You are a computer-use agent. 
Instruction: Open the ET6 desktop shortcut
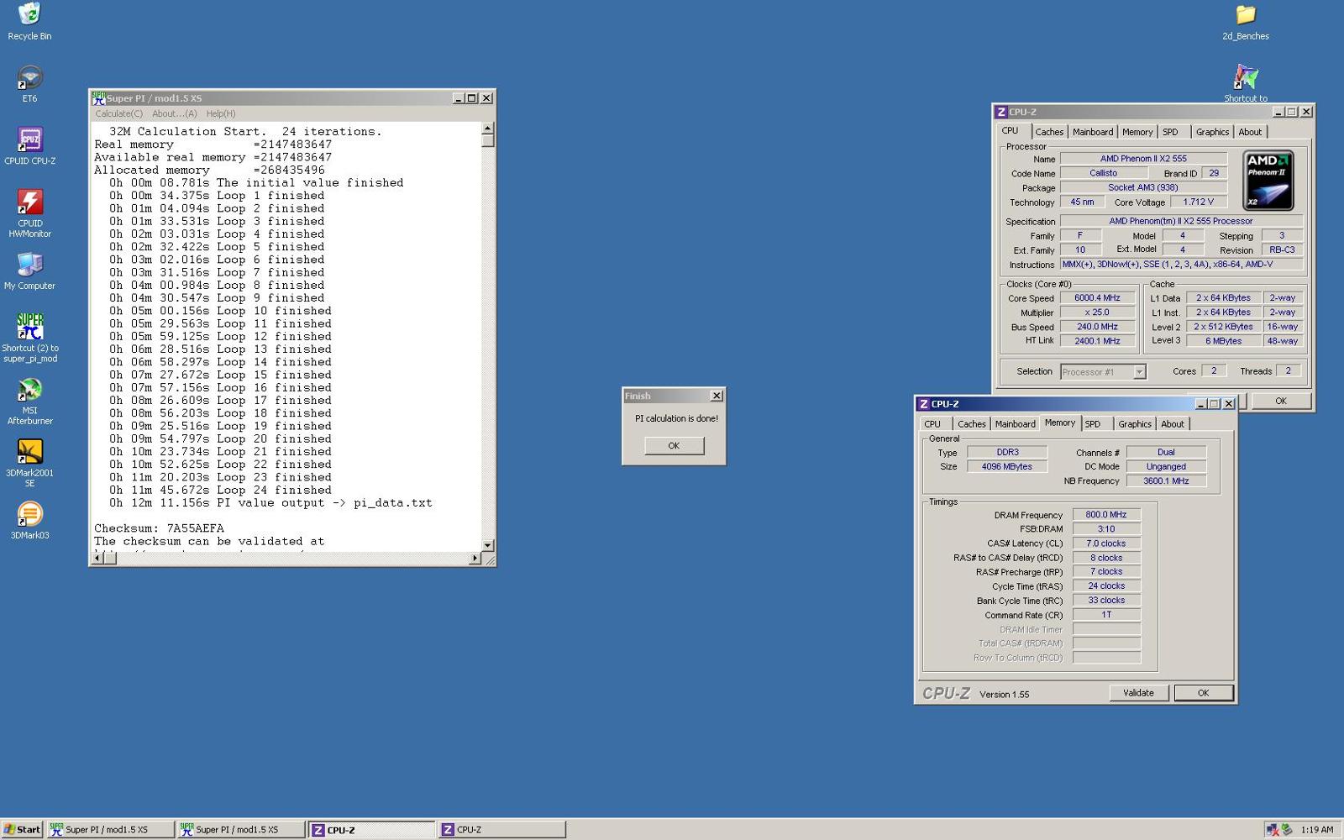pos(29,83)
